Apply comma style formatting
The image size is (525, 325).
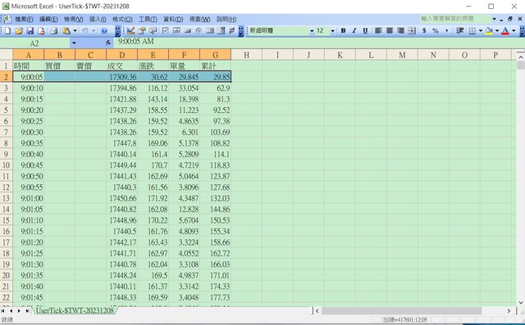pos(446,31)
